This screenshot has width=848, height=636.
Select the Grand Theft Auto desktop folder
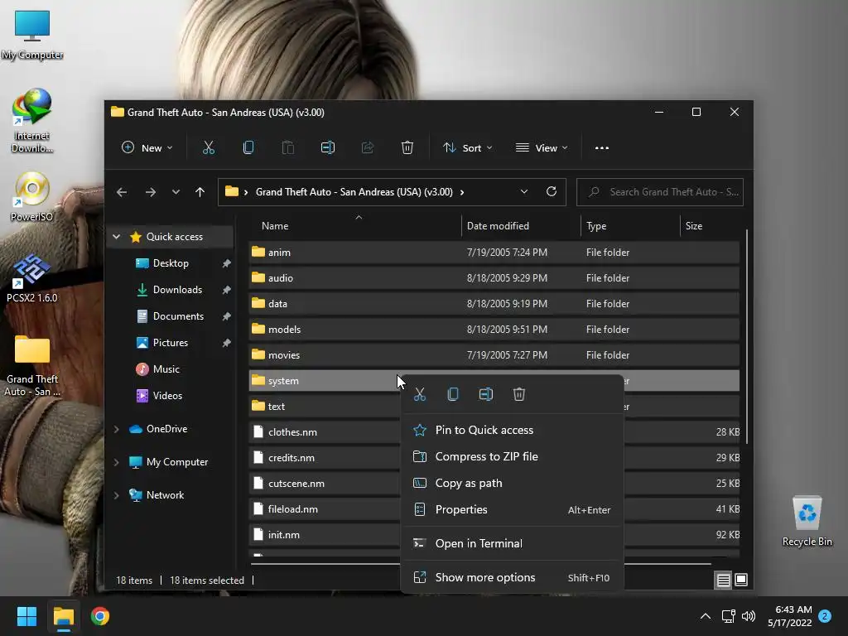click(x=32, y=366)
